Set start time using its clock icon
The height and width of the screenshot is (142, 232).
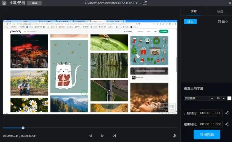(227, 113)
